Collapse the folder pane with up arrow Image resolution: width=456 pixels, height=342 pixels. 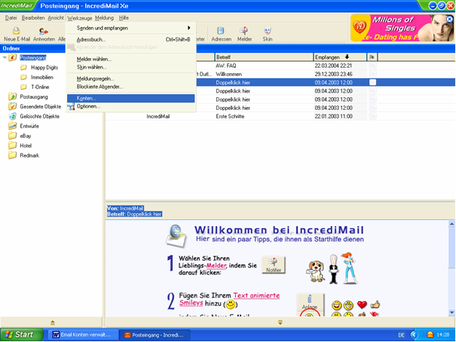pyautogui.click(x=52, y=322)
